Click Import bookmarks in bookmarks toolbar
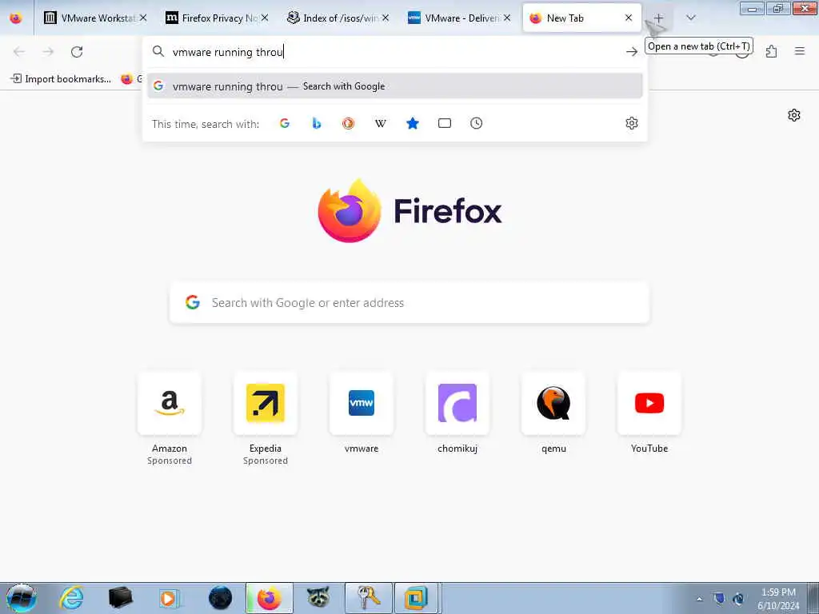This screenshot has height=614, width=819. tap(61, 79)
